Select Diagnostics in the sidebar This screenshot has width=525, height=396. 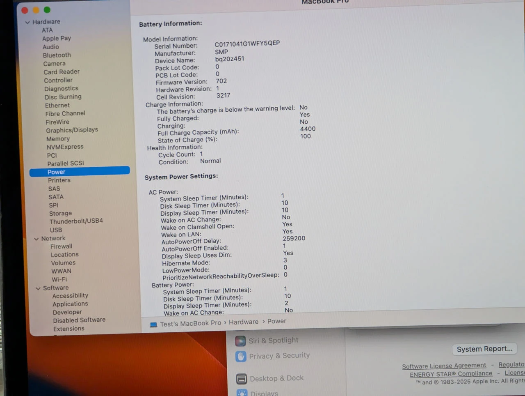[61, 88]
